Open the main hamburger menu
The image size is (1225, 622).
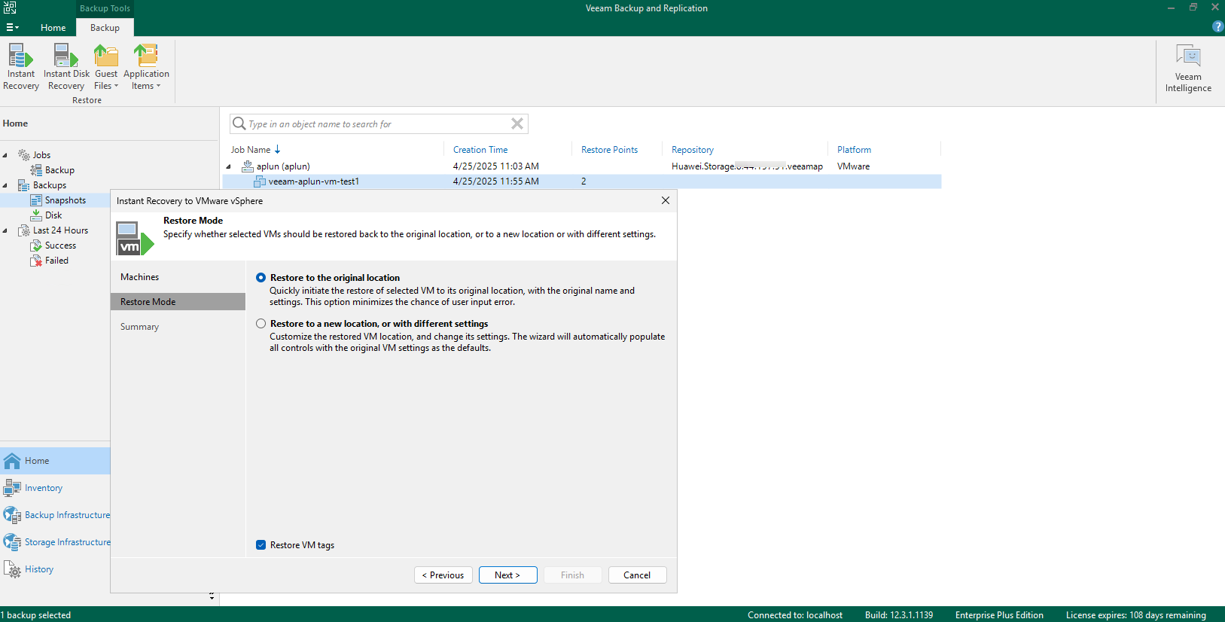pyautogui.click(x=12, y=27)
